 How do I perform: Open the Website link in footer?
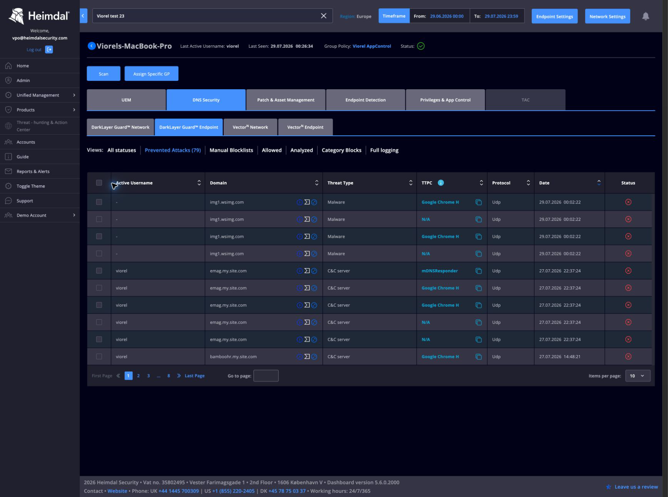(x=117, y=491)
